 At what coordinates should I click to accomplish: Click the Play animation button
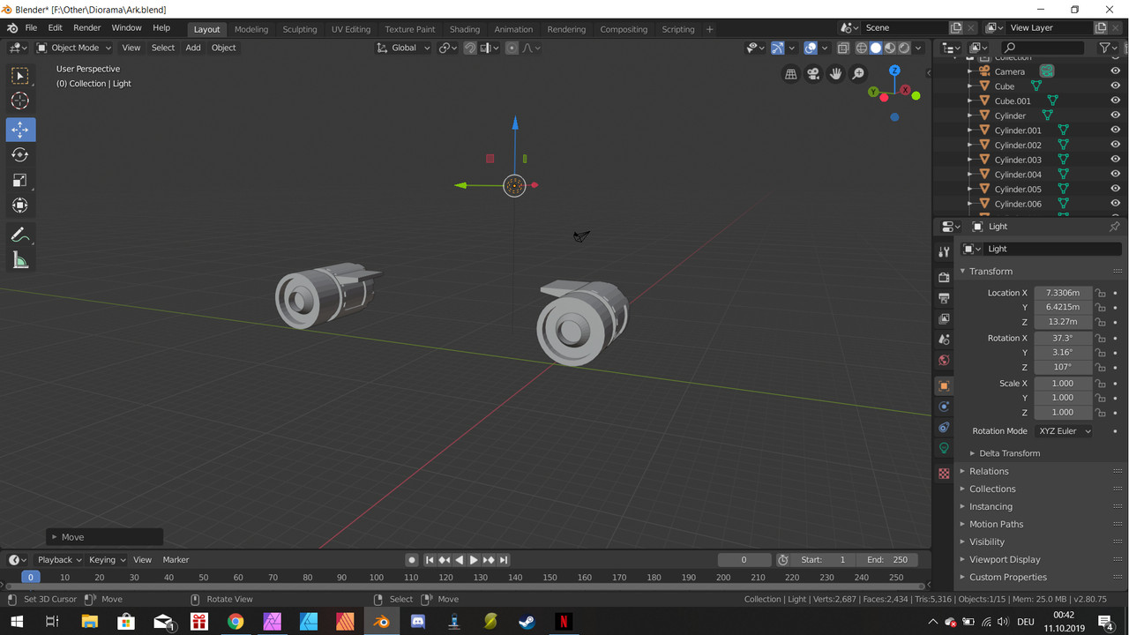[x=474, y=560]
